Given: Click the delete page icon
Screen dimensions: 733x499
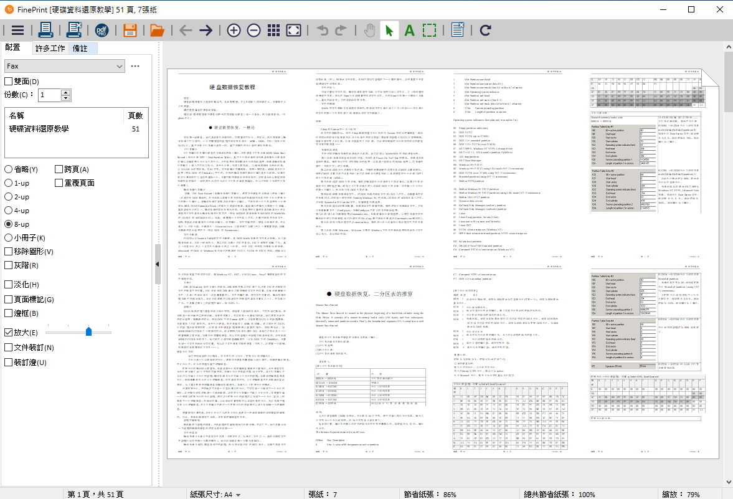Looking at the screenshot, I should [x=458, y=30].
